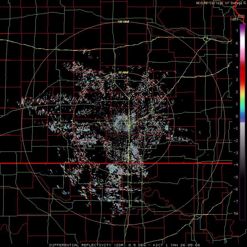Click the -4 value on the color scale
The image size is (247, 247).
click(x=236, y=165)
